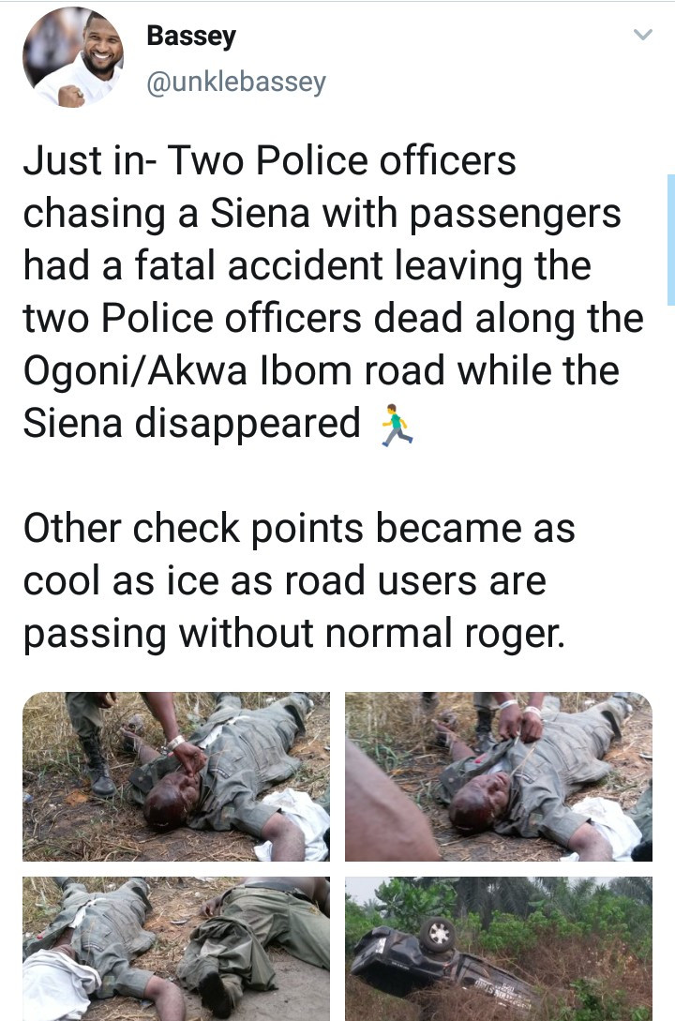Viewport: 675px width, 1021px height.
Task: Click the 'Other check points became as' line
Action: click(299, 528)
